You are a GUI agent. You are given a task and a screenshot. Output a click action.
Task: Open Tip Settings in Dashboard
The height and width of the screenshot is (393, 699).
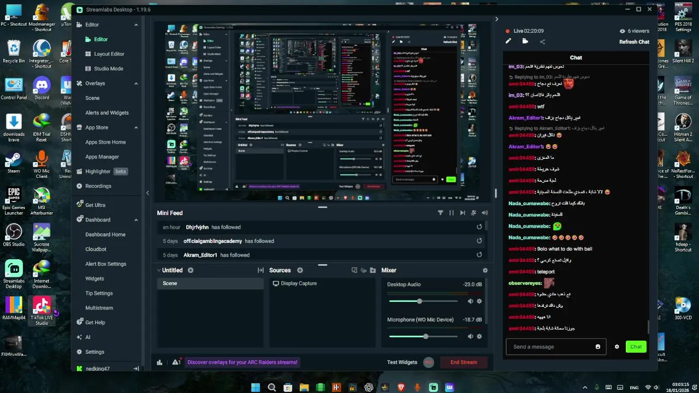click(99, 293)
